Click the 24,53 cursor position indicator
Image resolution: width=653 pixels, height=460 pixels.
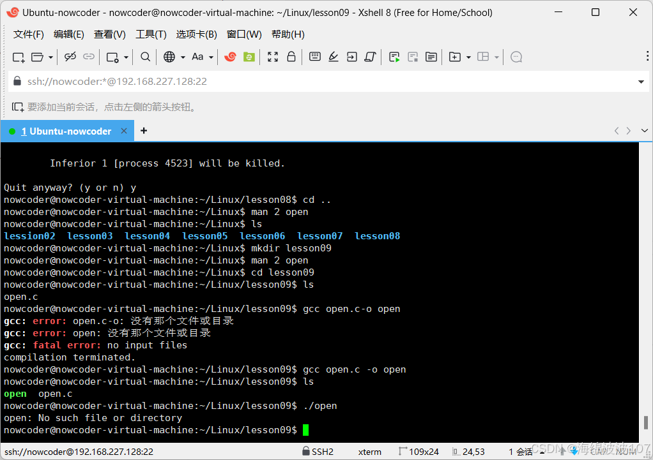point(469,451)
